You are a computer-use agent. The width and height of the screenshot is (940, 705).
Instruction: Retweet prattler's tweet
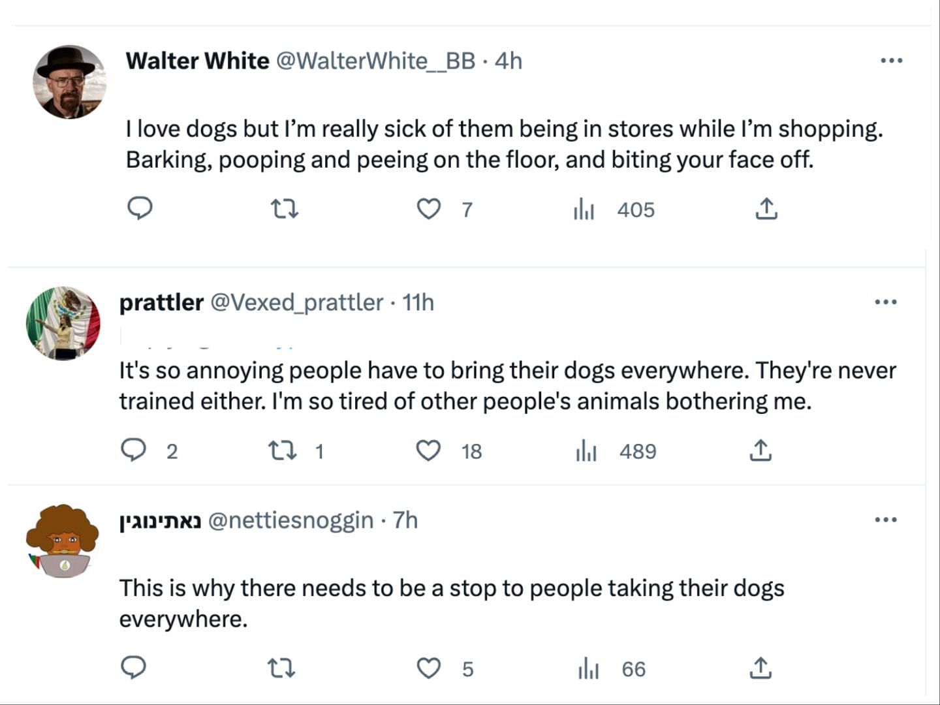[x=283, y=450]
